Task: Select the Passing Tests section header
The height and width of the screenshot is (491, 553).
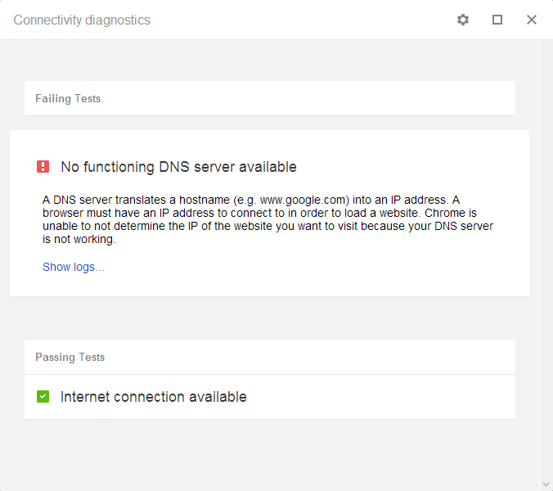Action: [x=270, y=357]
